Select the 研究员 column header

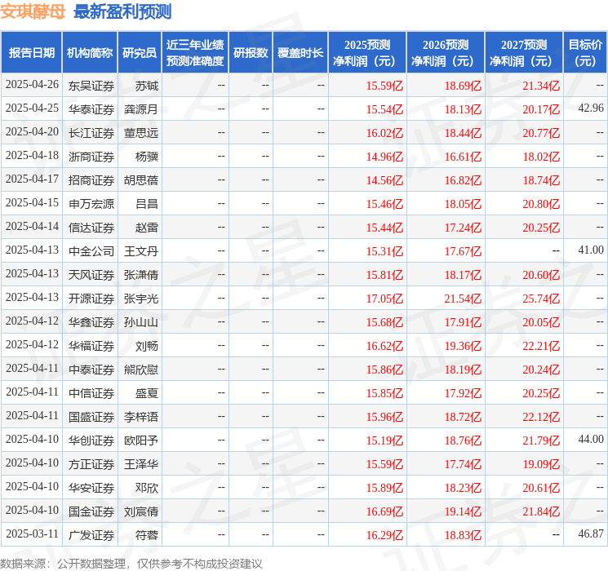pyautogui.click(x=140, y=53)
